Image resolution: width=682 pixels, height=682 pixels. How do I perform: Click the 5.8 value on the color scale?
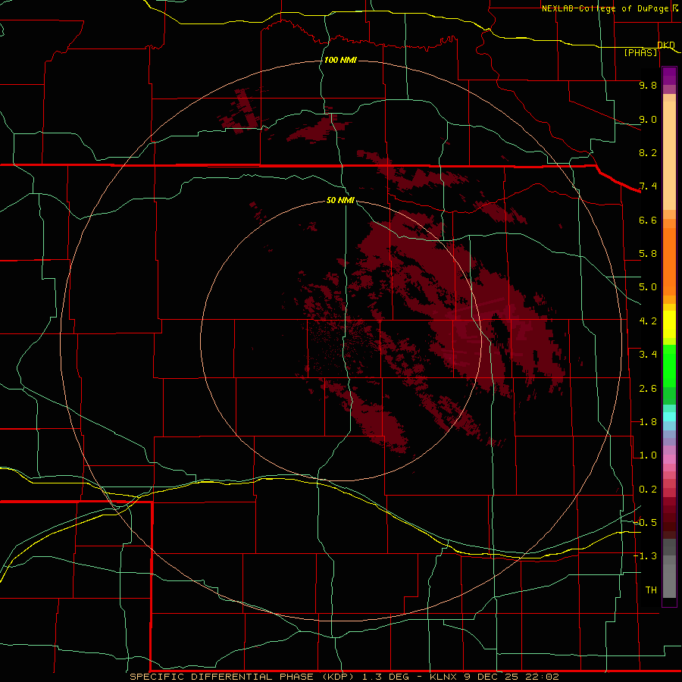tap(648, 254)
